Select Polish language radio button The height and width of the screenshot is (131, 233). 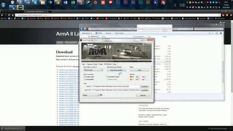(145, 80)
